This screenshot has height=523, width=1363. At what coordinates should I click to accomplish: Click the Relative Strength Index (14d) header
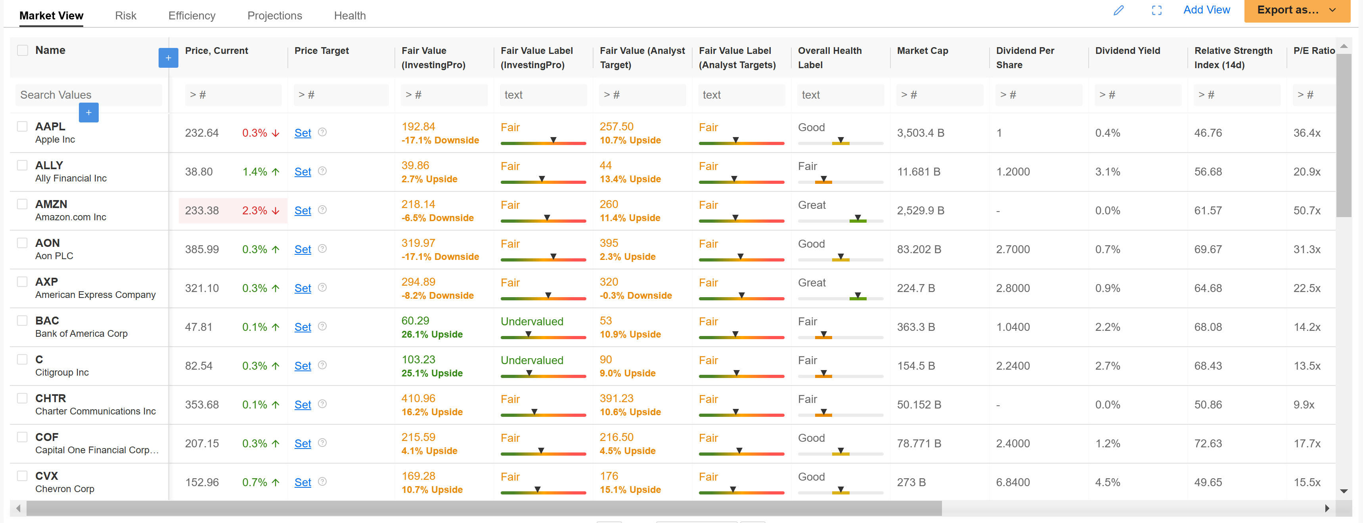click(1233, 57)
